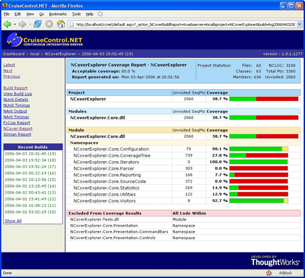The width and height of the screenshot is (305, 278).
Task: Click the Latest build link
Action: point(9,65)
